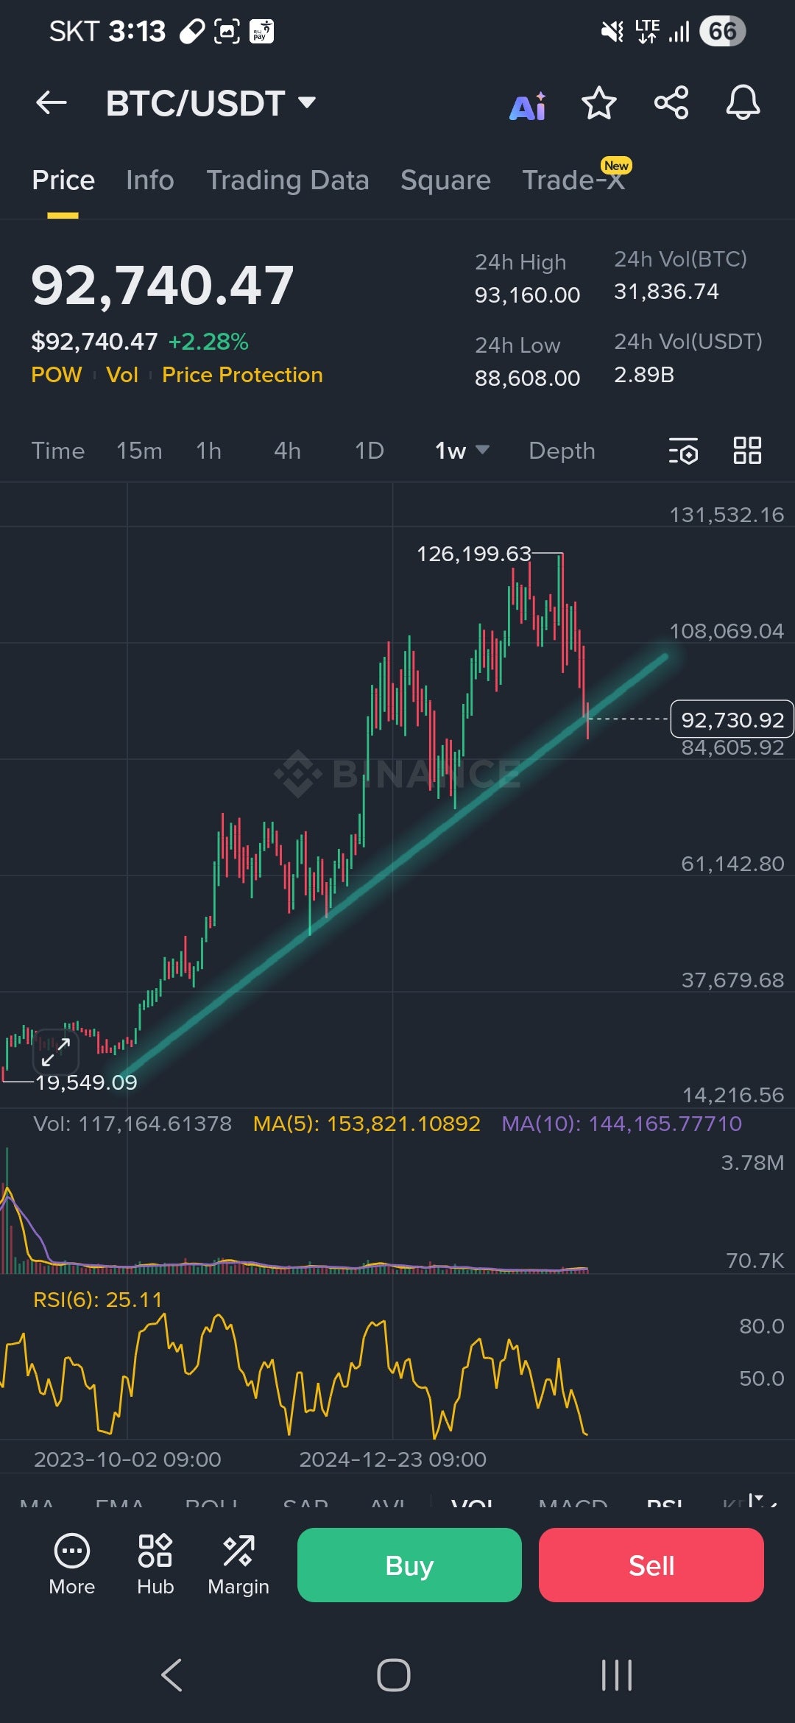Screen dimensions: 795x1723
Task: Tap the +2.28% change percentage
Action: 208,342
